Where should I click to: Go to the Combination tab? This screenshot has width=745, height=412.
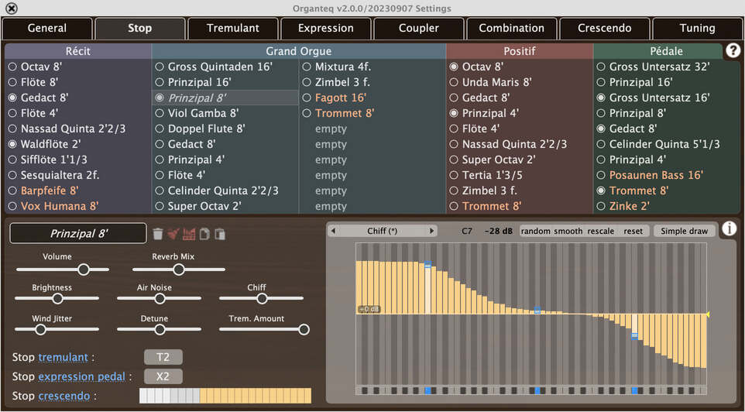[x=511, y=28]
